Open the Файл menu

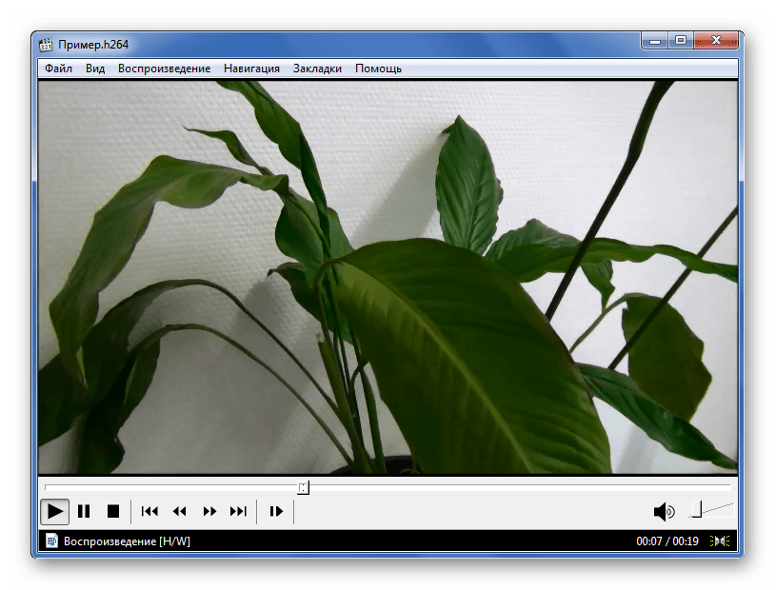[x=58, y=69]
